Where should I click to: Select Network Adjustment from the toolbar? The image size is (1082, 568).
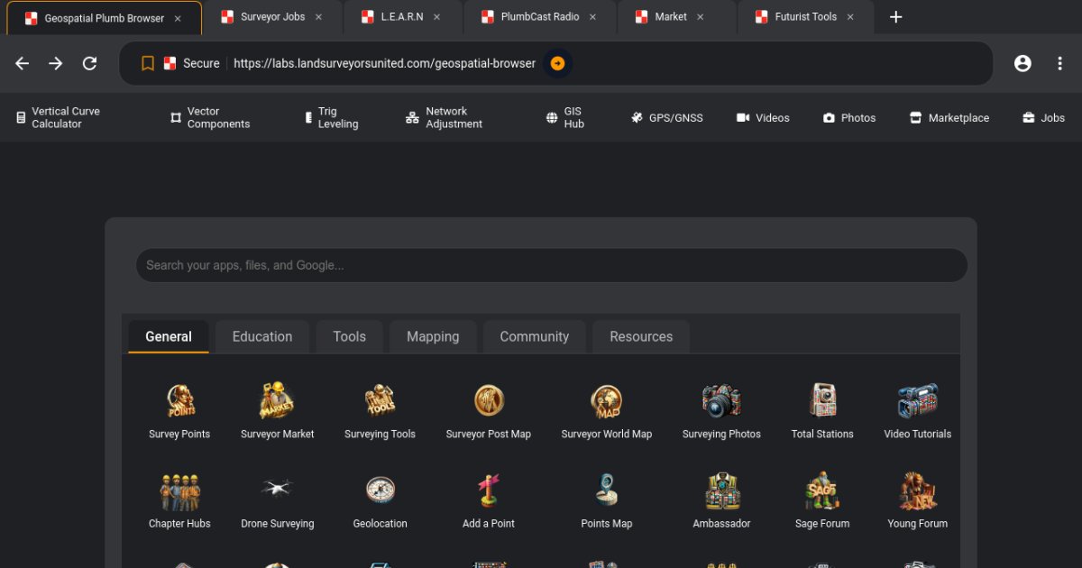[442, 117]
